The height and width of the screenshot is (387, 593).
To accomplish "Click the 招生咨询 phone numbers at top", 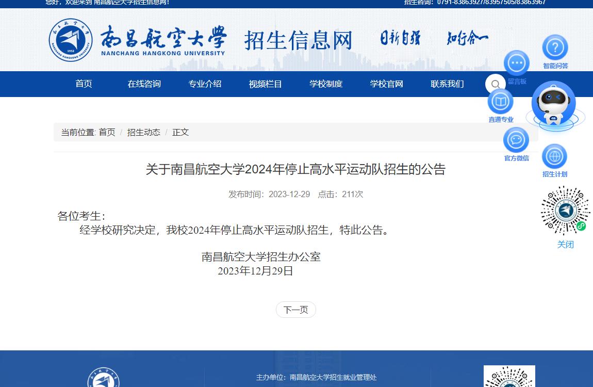I will click(x=474, y=2).
